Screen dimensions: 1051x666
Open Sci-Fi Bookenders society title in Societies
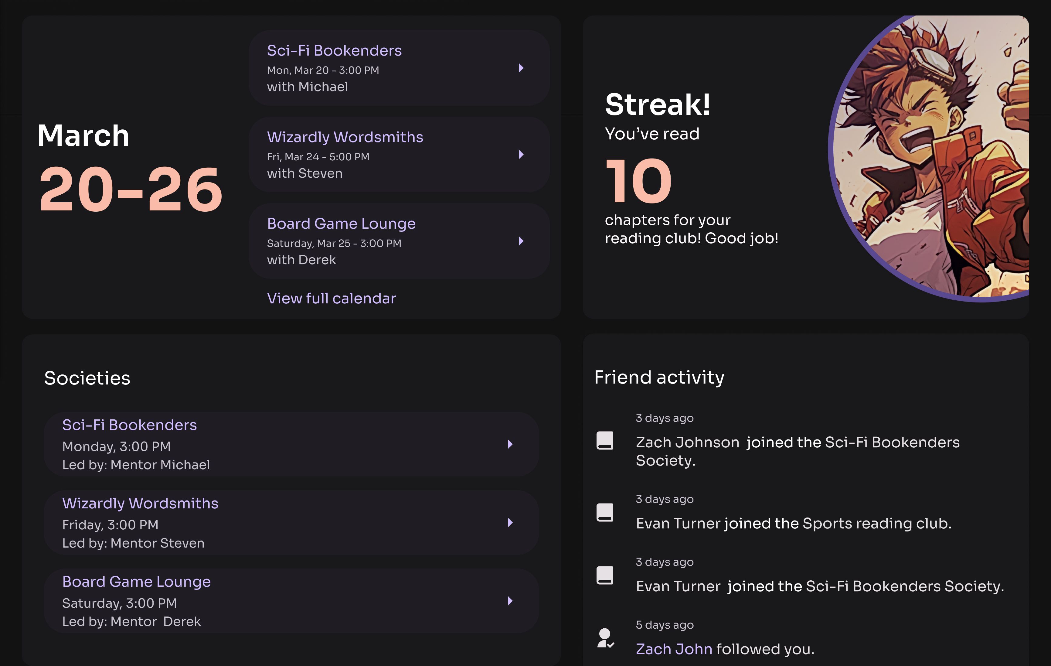tap(129, 425)
